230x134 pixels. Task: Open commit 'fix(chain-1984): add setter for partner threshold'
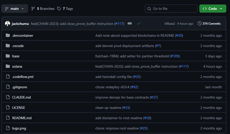pos(132,56)
